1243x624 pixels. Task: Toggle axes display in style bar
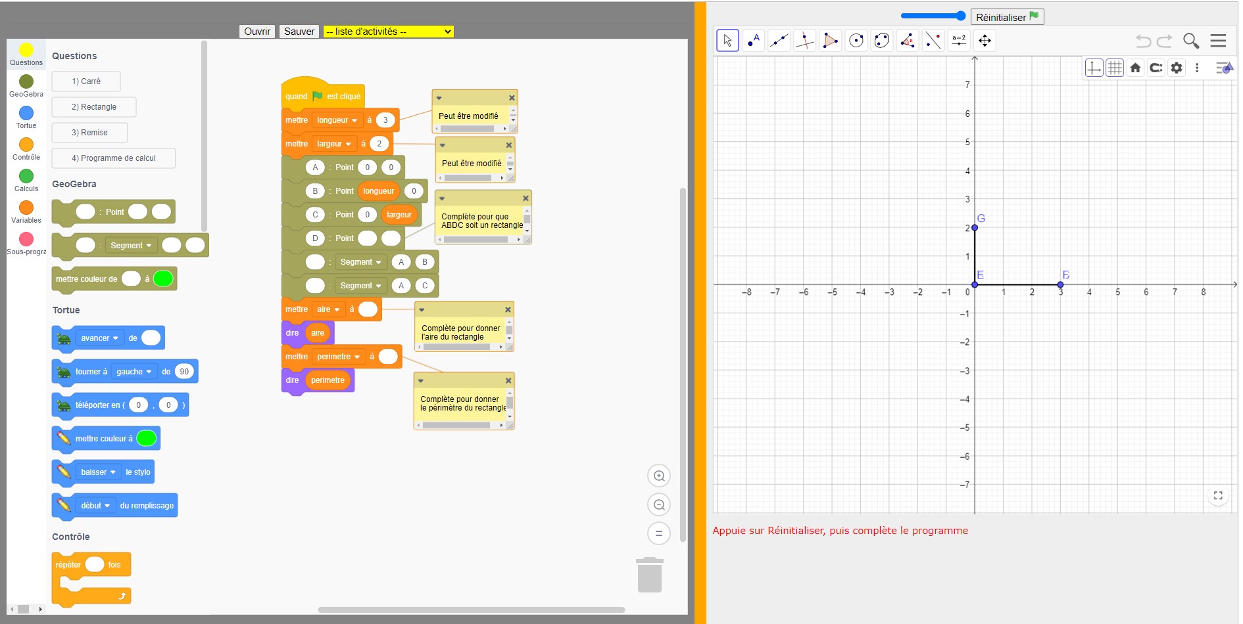(x=1094, y=68)
